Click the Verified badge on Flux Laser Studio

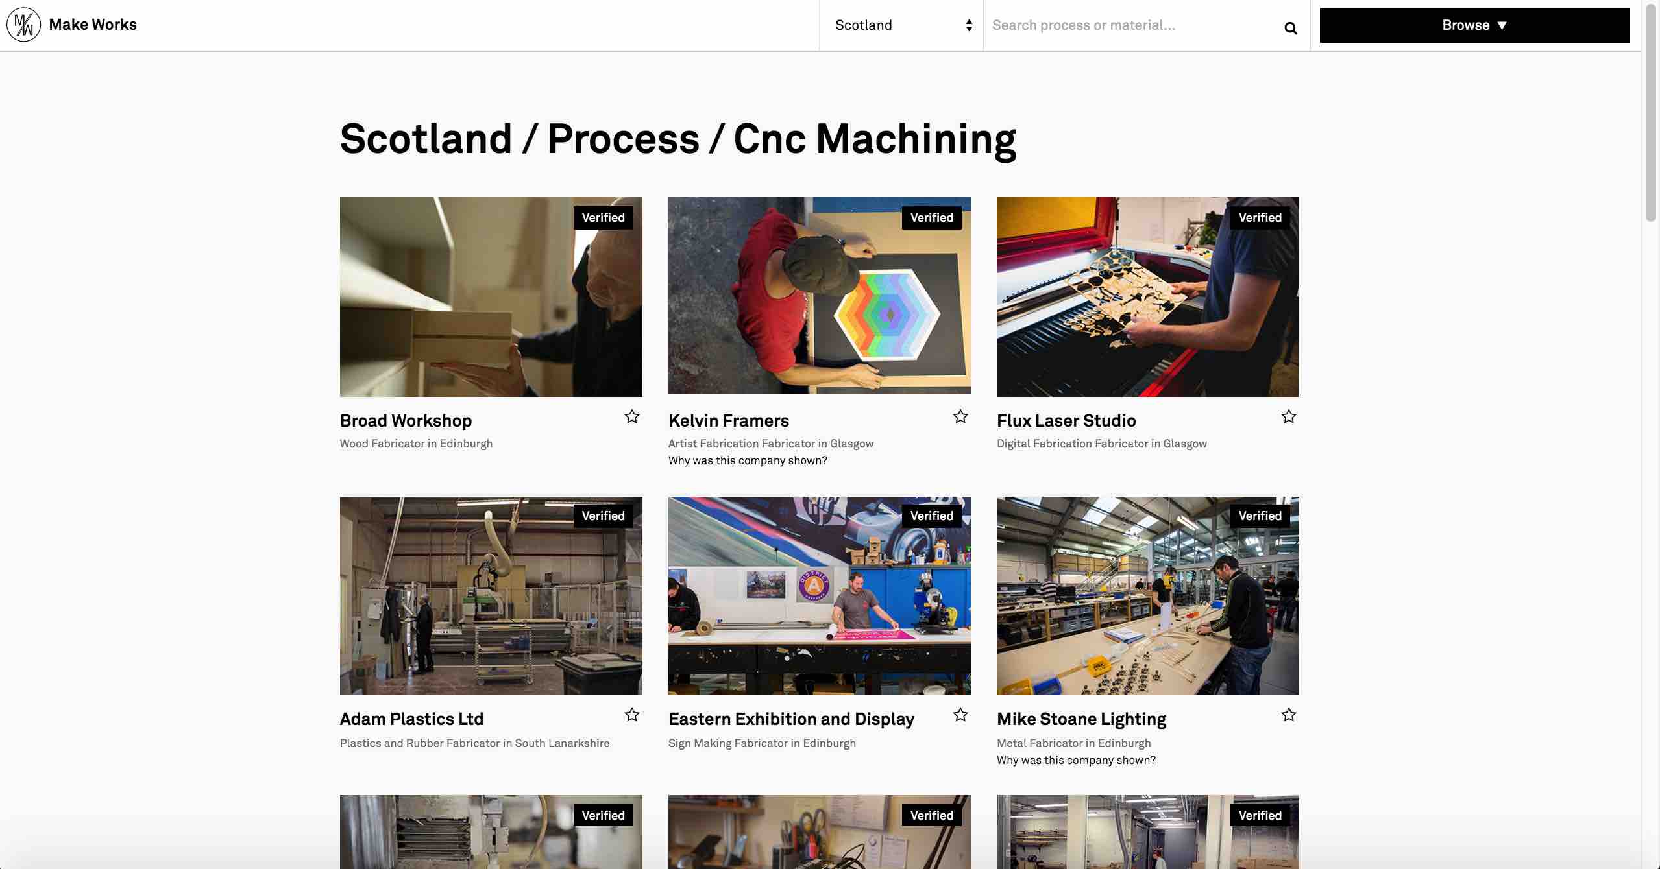coord(1260,217)
